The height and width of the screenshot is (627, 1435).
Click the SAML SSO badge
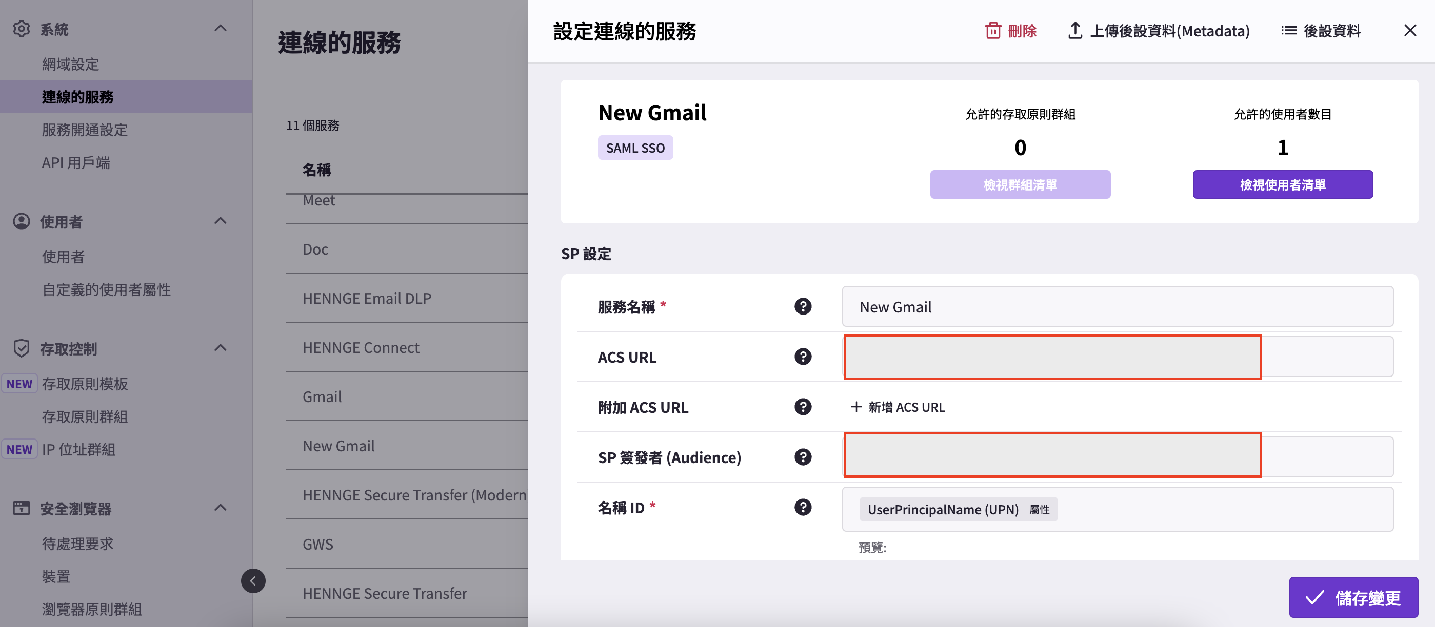point(635,148)
